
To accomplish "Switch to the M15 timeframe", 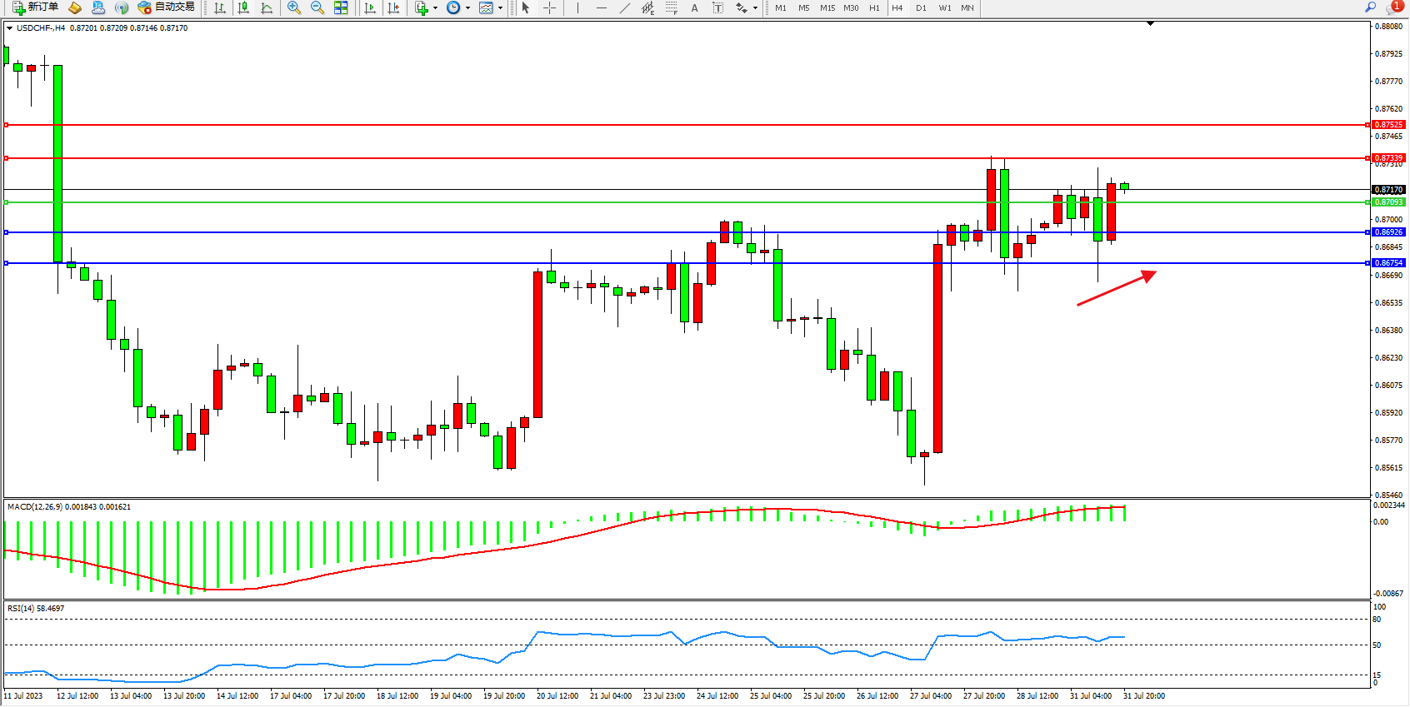I will click(827, 7).
